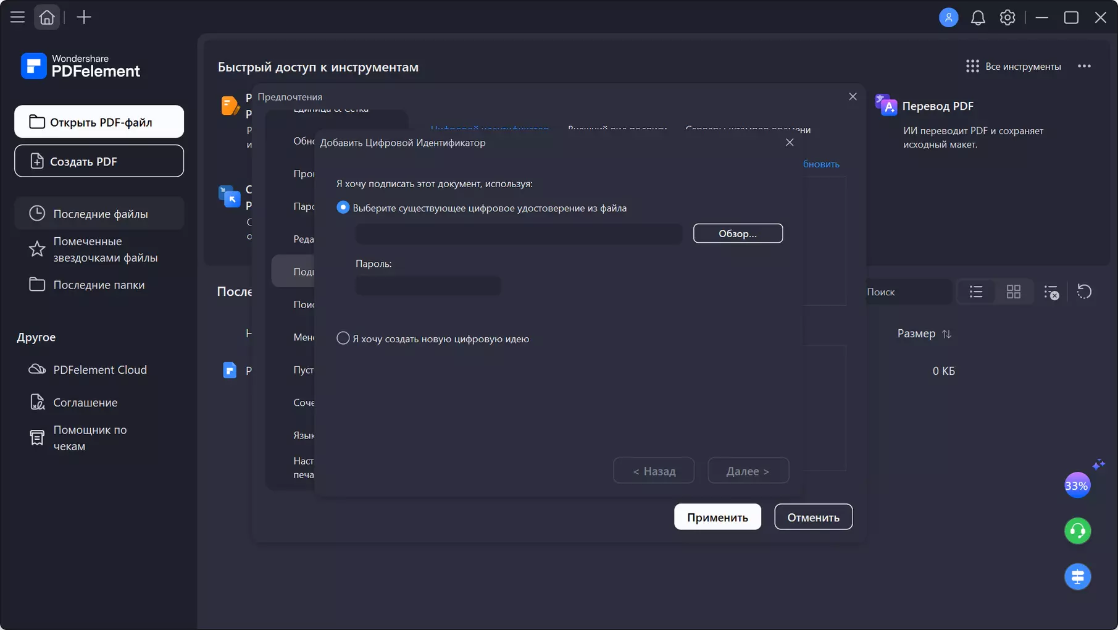The height and width of the screenshot is (630, 1118).
Task: Switch to grid view of files
Action: (x=1014, y=292)
